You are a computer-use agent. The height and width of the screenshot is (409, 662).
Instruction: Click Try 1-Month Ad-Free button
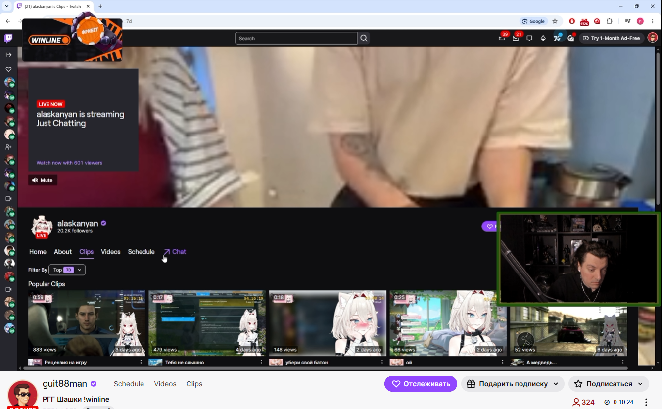pos(611,38)
